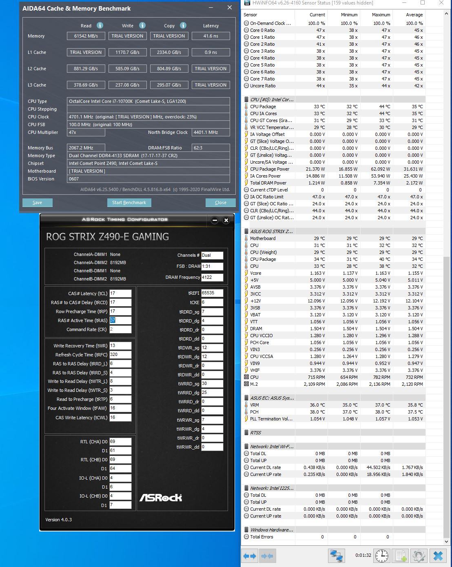Start logging with the sheet plus icon

click(x=401, y=556)
